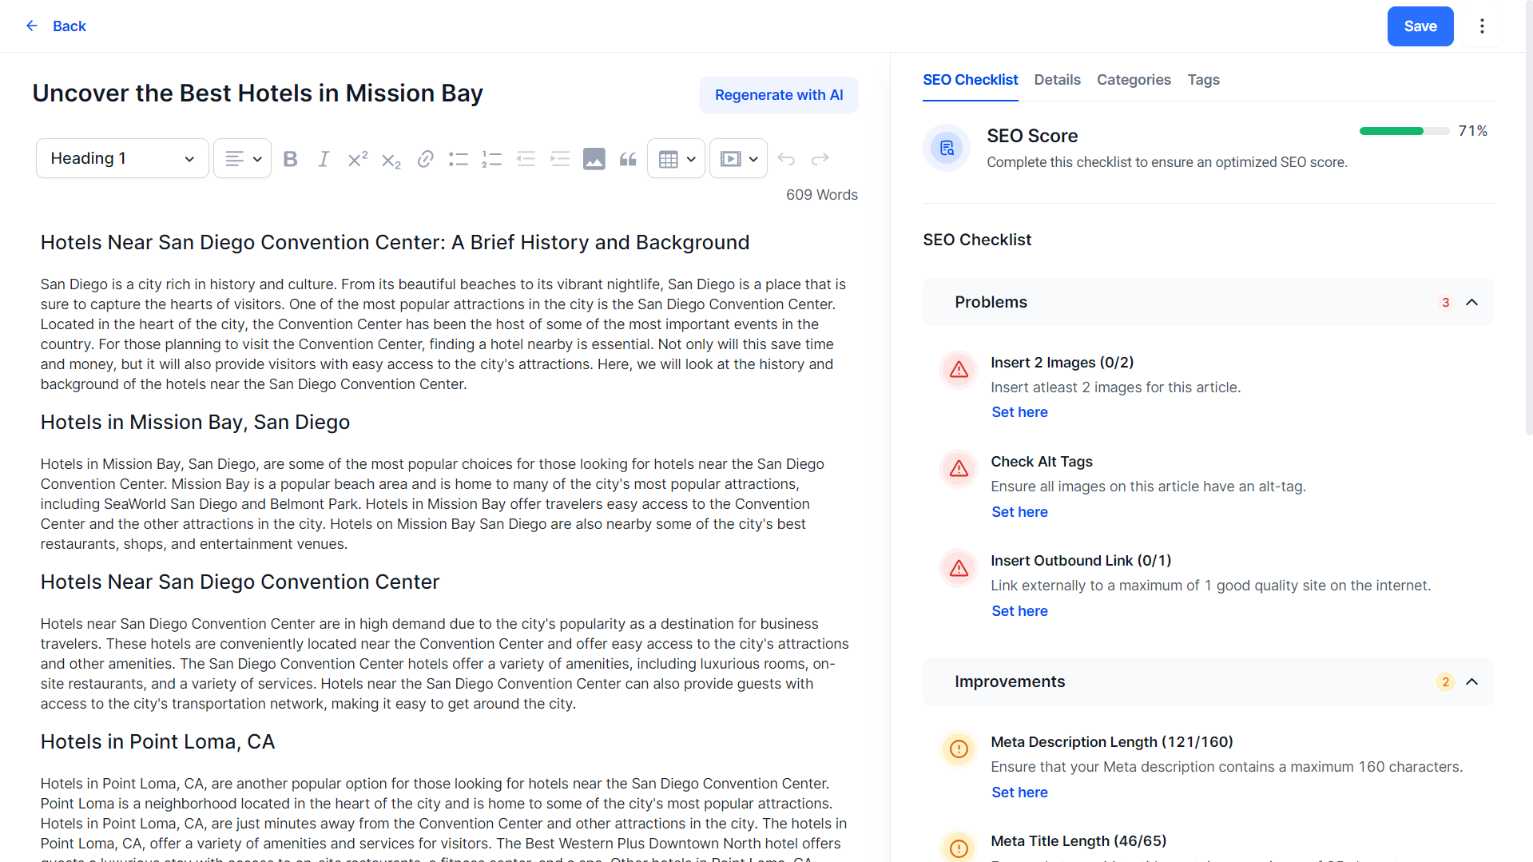Viewport: 1533px width, 862px height.
Task: Apply bold formatting
Action: (x=291, y=159)
